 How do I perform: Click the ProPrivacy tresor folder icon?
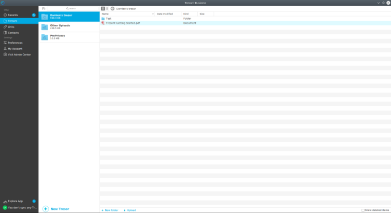coord(45,37)
